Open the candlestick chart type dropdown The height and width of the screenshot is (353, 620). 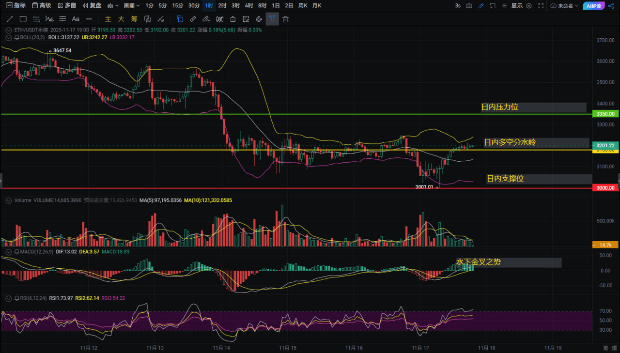112,6
